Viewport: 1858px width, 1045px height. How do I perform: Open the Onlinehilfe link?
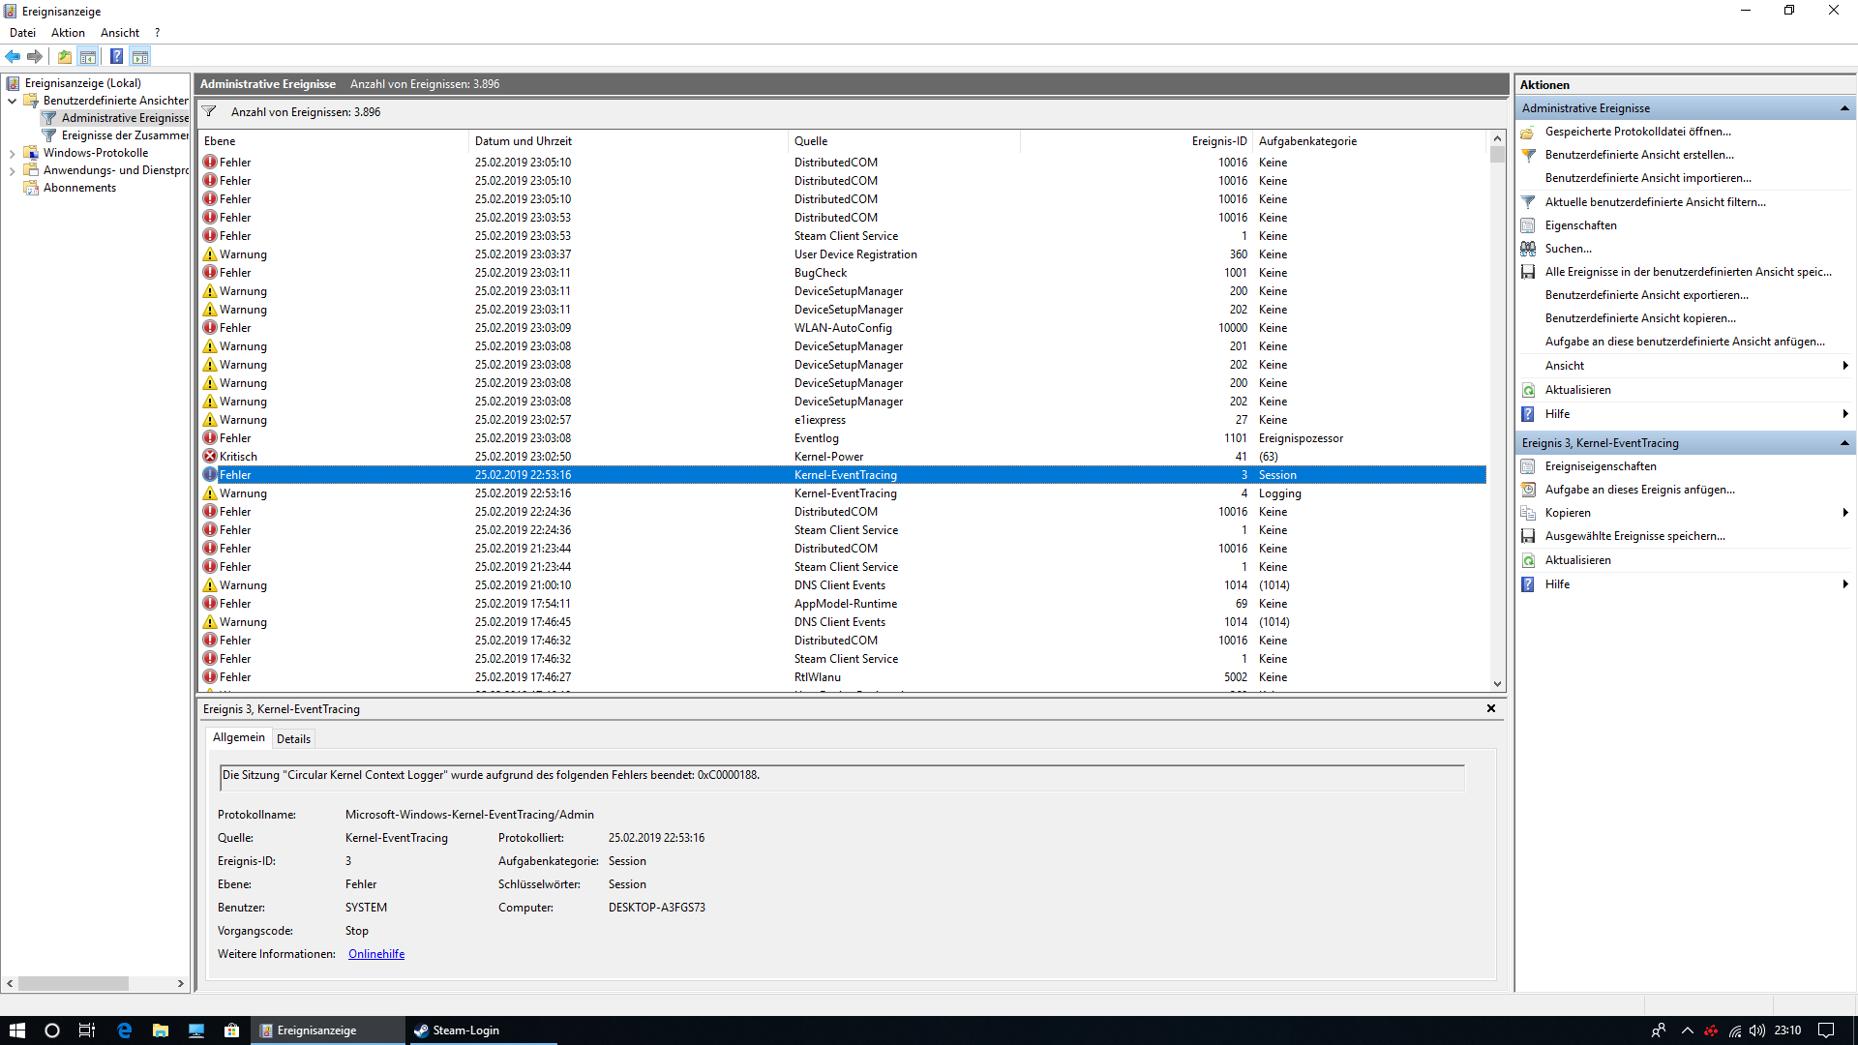pyautogui.click(x=376, y=954)
